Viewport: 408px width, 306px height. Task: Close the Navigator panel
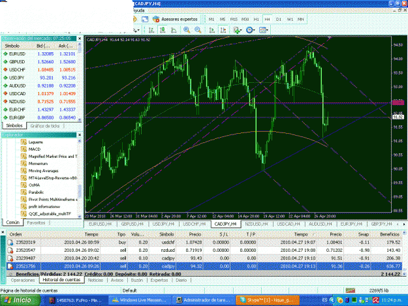tap(80, 135)
